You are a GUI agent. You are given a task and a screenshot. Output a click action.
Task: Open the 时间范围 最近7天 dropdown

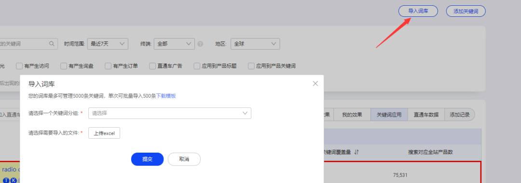[108, 44]
